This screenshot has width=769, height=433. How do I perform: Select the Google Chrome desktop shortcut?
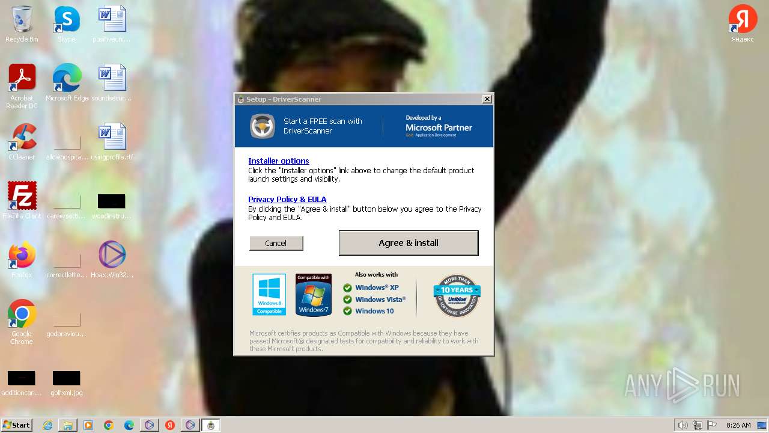(22, 322)
